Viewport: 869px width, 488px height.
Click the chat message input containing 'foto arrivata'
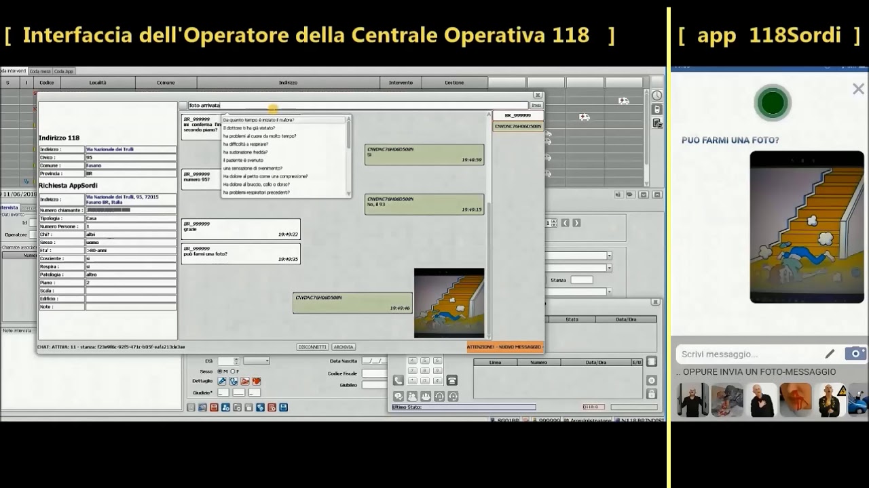coord(358,106)
